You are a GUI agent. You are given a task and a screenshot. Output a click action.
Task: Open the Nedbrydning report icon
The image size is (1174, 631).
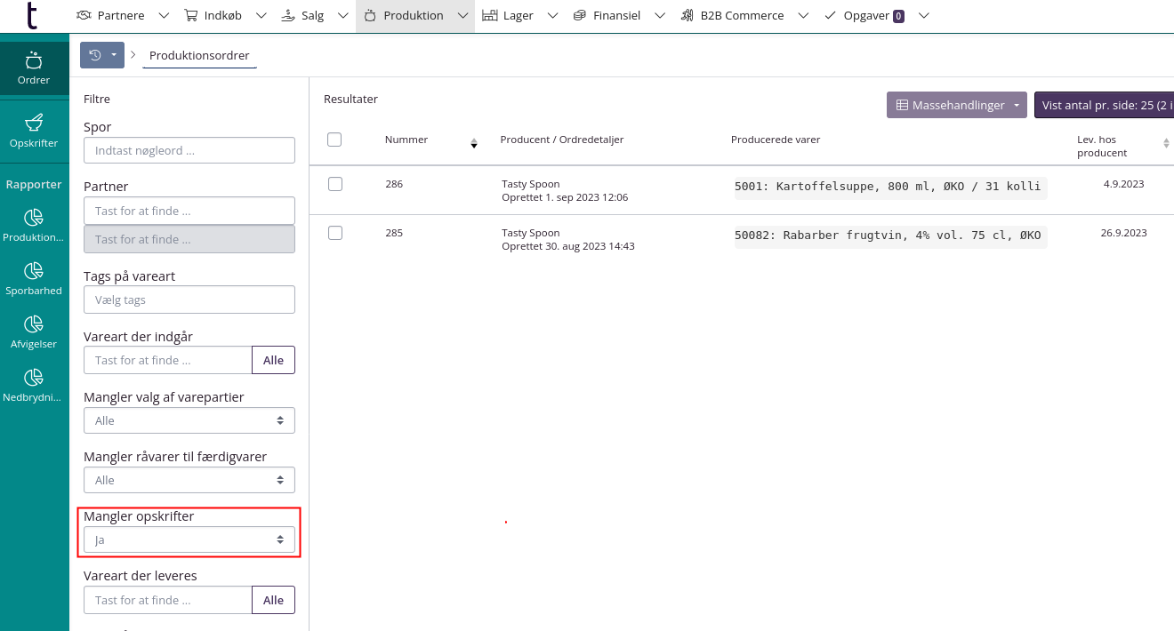[34, 386]
